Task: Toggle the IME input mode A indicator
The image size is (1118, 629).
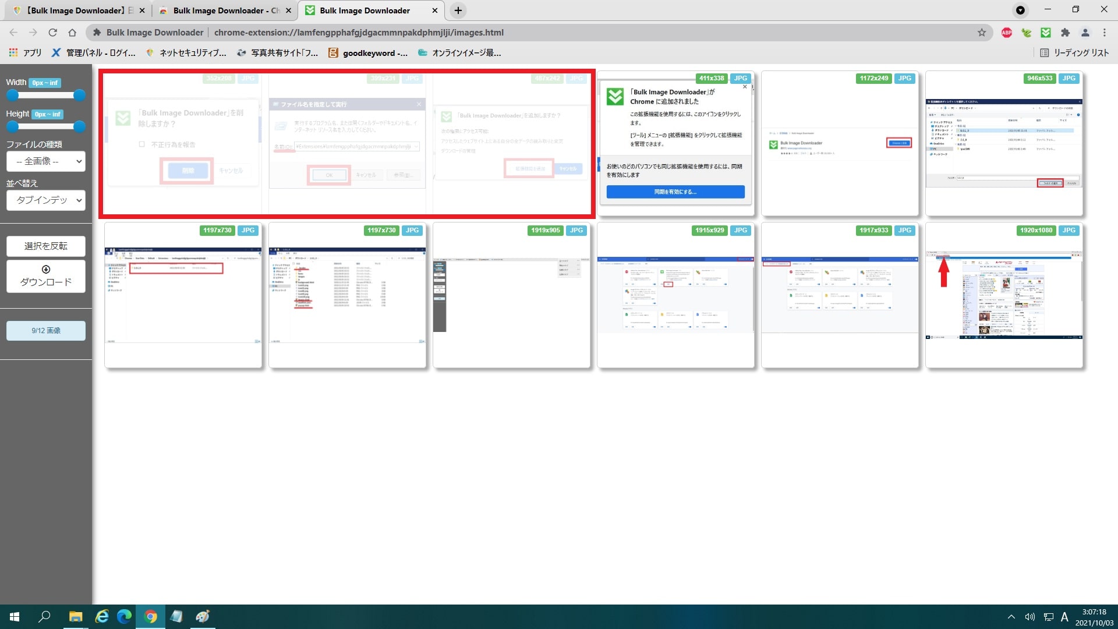Action: pos(1064,617)
